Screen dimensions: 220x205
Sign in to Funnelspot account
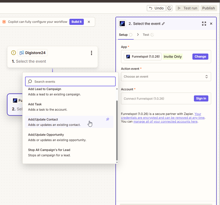[x=201, y=98]
